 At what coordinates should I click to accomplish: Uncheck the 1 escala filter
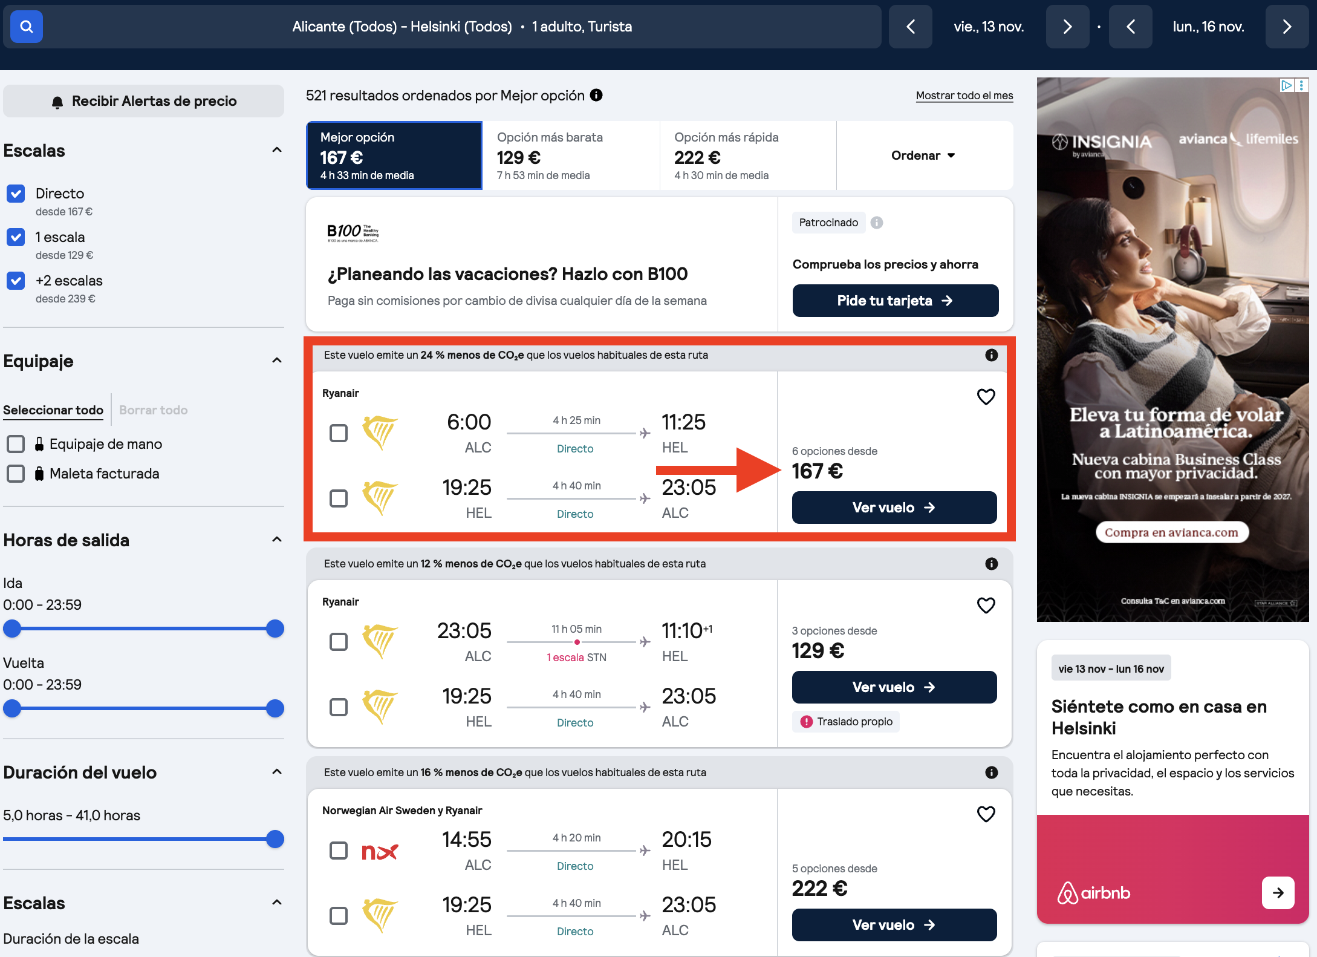16,237
